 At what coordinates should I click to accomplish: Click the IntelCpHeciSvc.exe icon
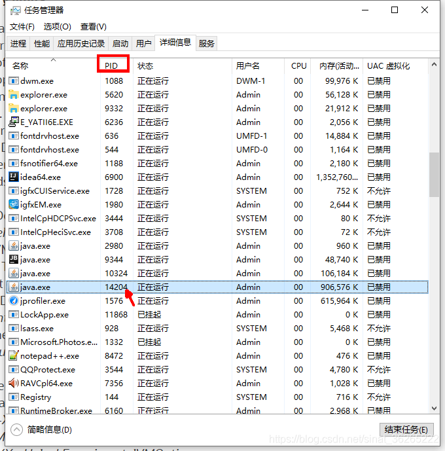coord(14,232)
